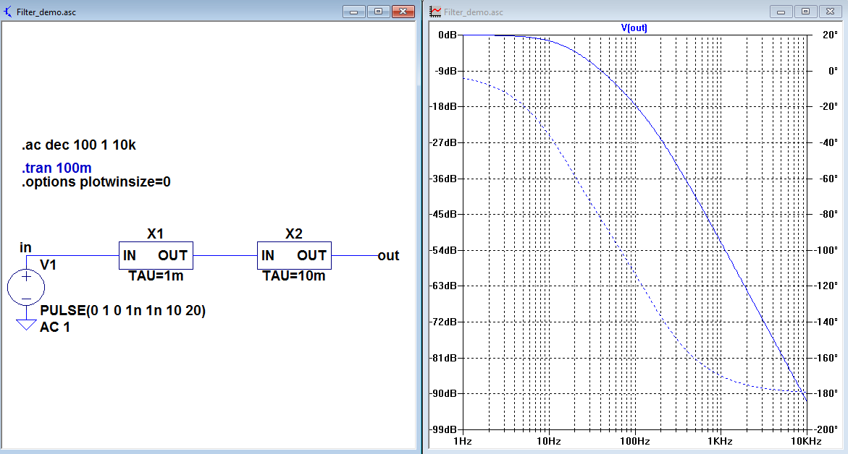Click the -99dB magnitude axis label
848x454 pixels.
[444, 429]
